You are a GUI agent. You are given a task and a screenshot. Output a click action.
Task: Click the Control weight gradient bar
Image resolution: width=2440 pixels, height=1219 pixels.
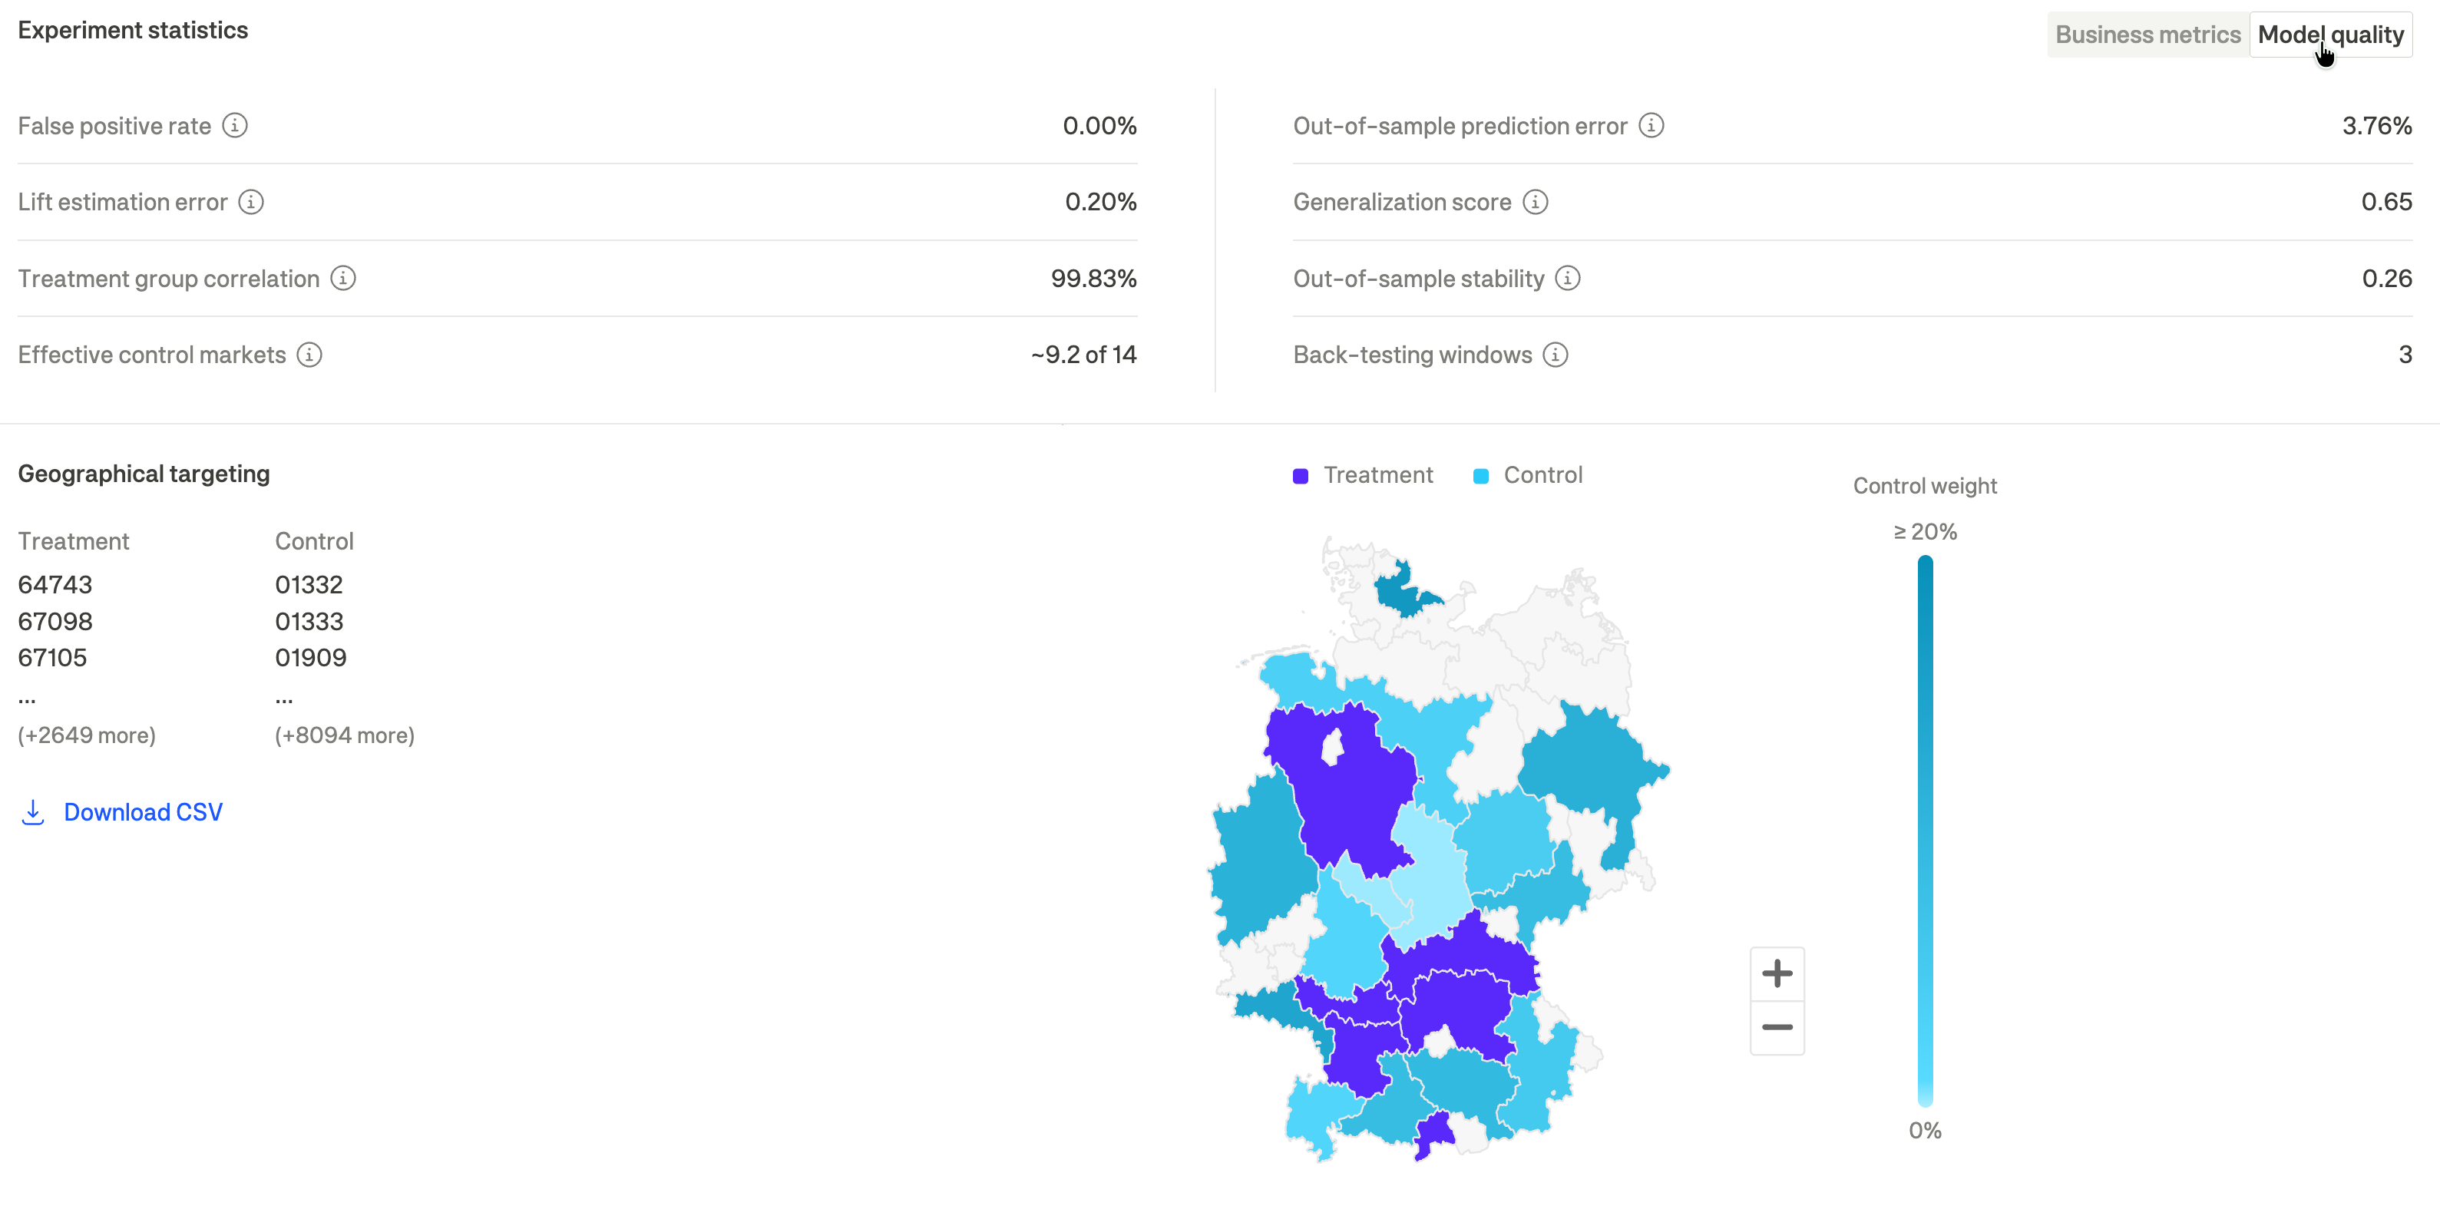pyautogui.click(x=1925, y=831)
